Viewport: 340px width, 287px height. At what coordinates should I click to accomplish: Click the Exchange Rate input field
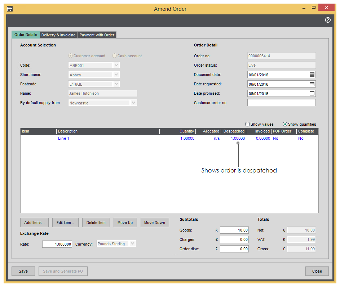(x=57, y=244)
